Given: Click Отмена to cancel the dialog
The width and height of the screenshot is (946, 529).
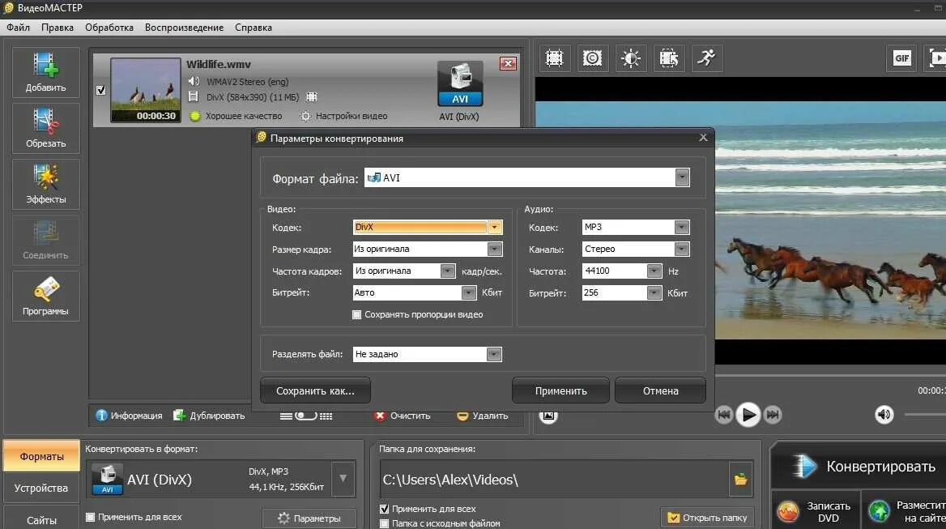Looking at the screenshot, I should point(661,390).
